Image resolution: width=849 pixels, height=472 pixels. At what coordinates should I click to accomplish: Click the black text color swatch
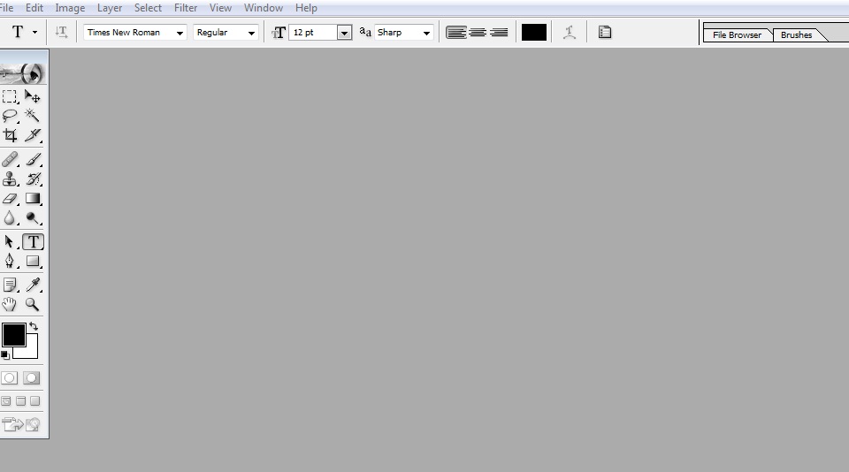click(533, 33)
